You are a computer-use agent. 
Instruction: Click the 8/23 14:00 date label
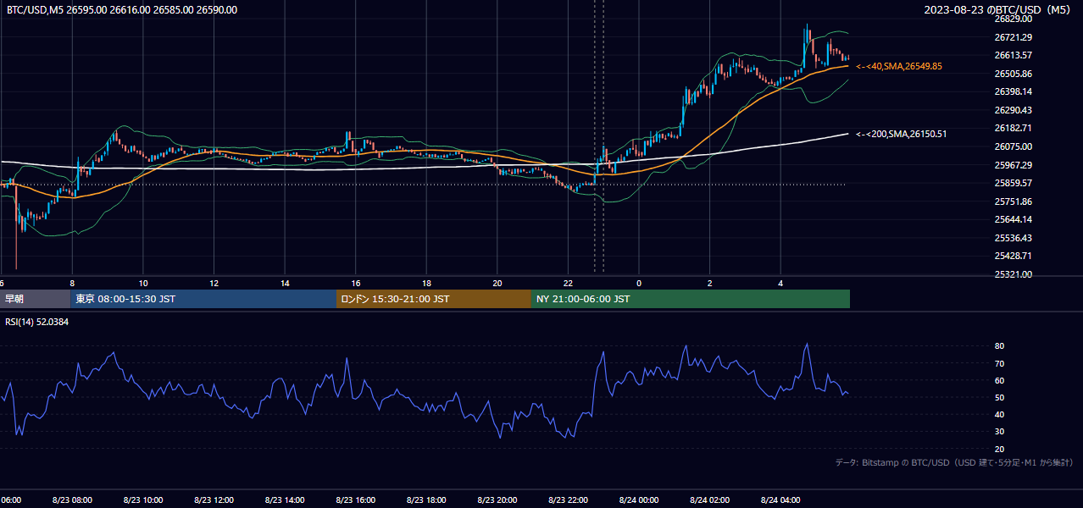284,500
